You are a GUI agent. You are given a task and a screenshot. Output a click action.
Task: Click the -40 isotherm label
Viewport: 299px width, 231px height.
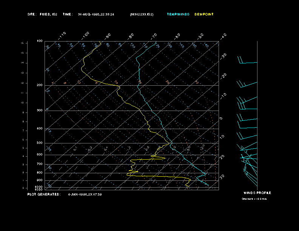[223, 36]
